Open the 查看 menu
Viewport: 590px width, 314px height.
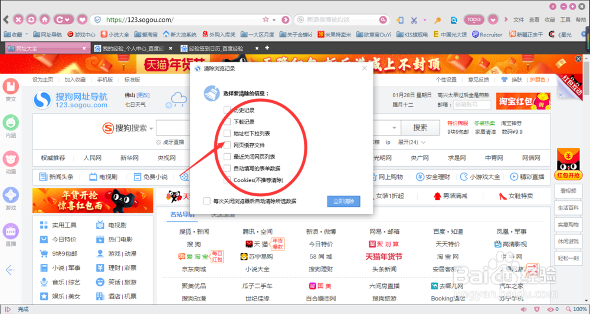(x=535, y=20)
